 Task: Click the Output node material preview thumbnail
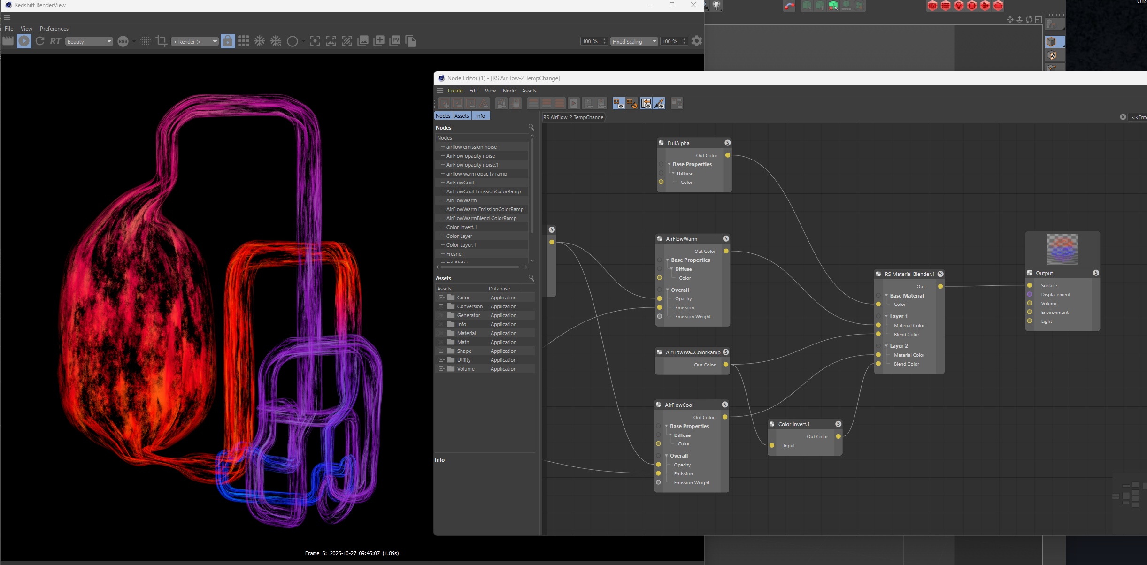[x=1062, y=249]
